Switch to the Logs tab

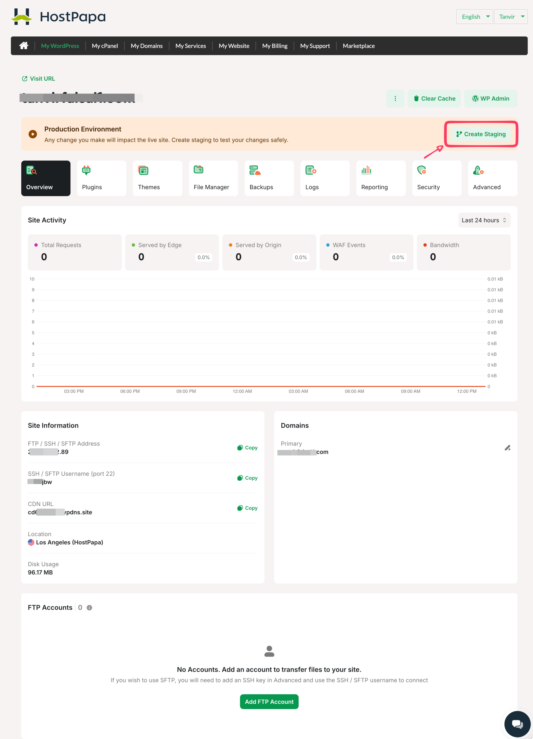(x=325, y=178)
